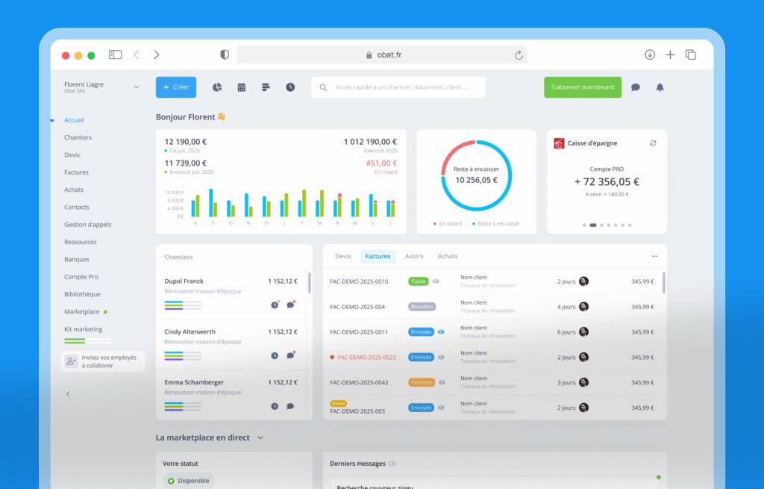Click the clock time-tracking icon in toolbar

(289, 87)
